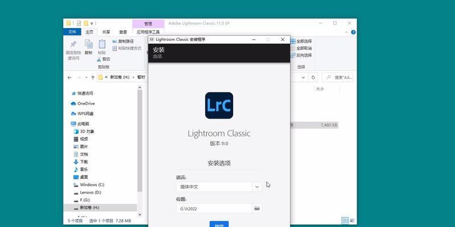
Task: Select OneDrive in the navigation pane
Action: (86, 103)
